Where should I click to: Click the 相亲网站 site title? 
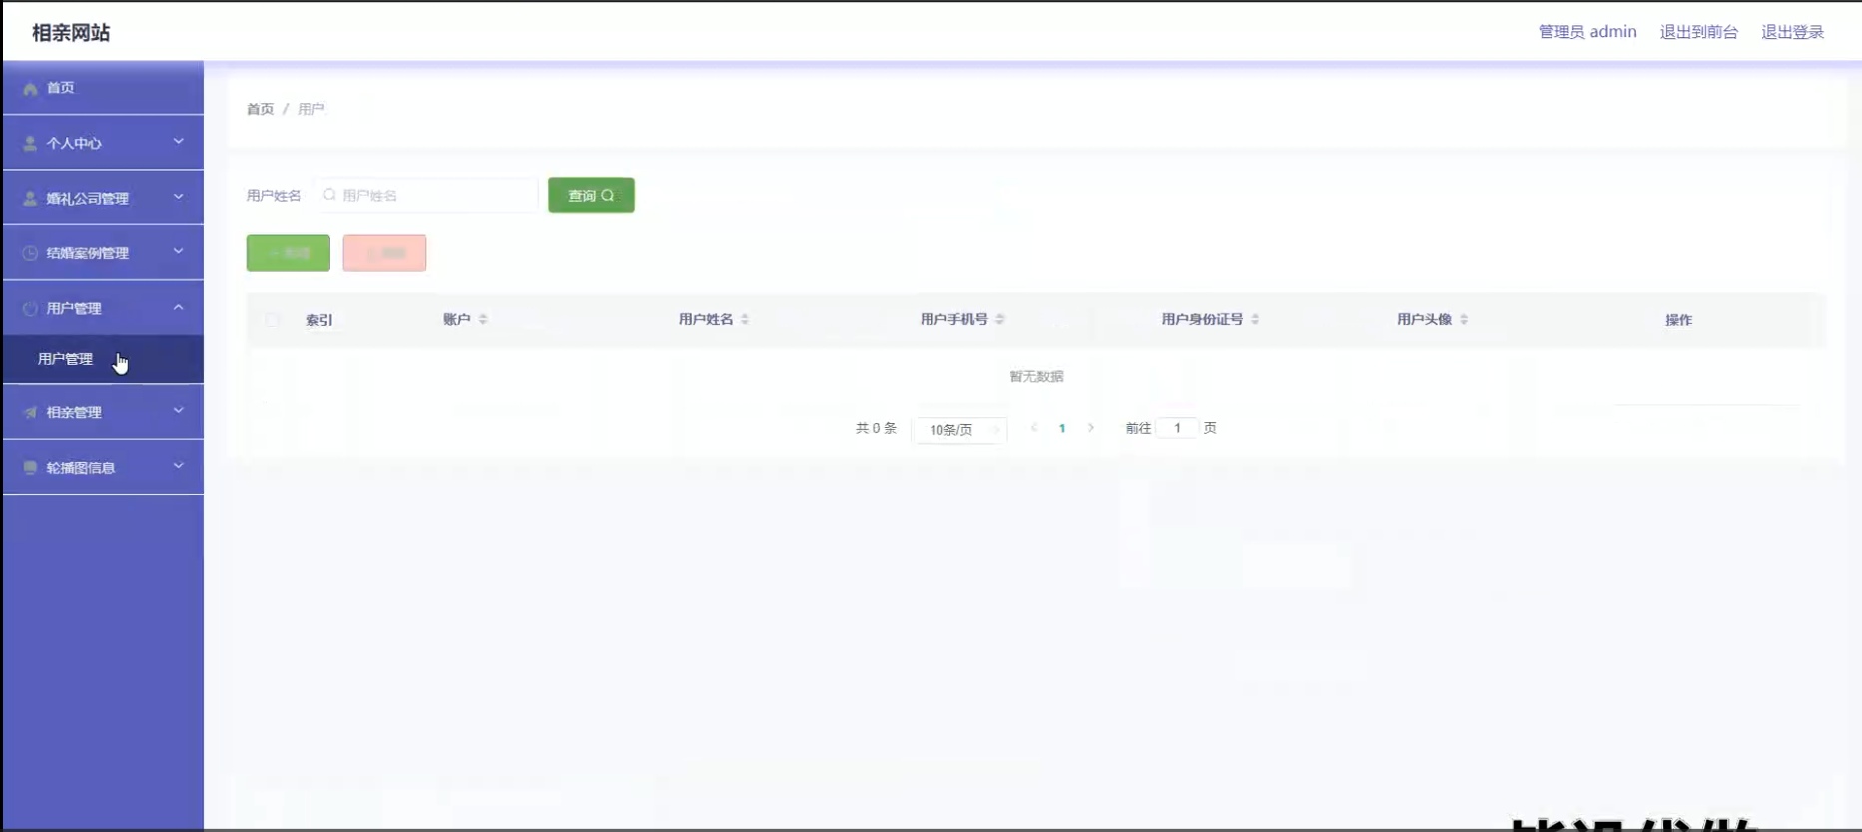(x=71, y=33)
